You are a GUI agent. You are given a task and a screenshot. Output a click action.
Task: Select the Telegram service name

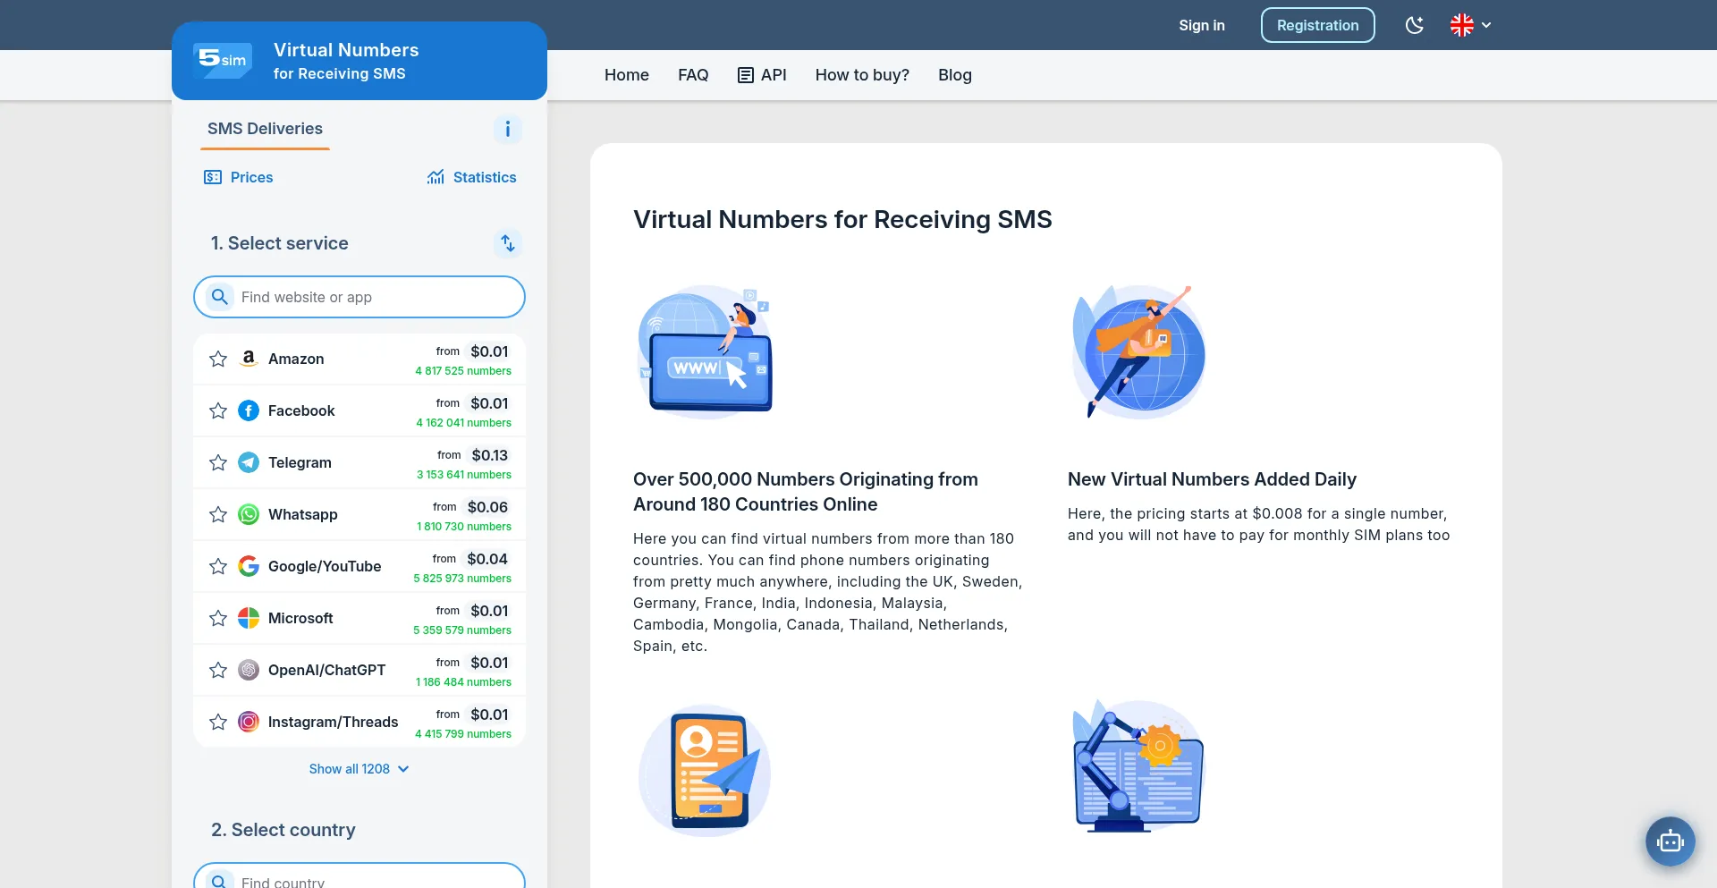300,462
